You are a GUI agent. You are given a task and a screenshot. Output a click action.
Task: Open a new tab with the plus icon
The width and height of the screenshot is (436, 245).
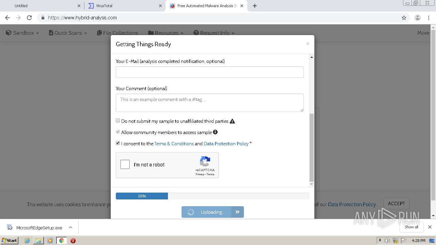tap(255, 6)
